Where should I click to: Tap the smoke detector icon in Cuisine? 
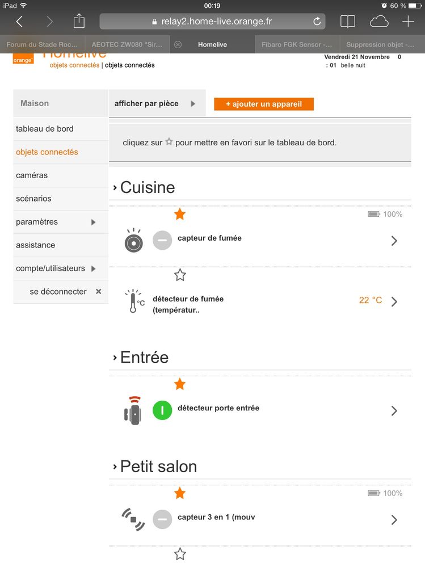(133, 241)
